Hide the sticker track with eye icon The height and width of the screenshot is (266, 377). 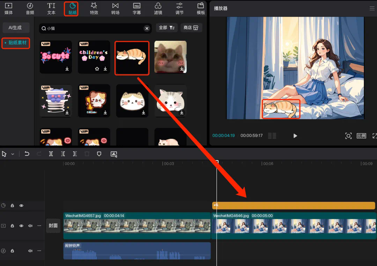pos(21,206)
